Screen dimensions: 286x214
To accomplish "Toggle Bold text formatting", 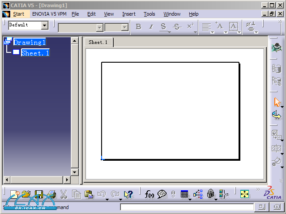I will click(139, 26).
